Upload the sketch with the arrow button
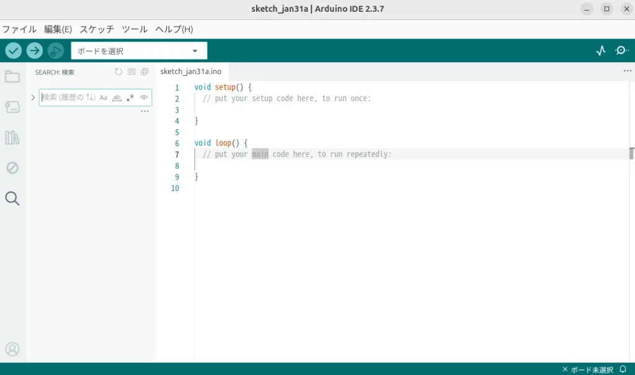The height and width of the screenshot is (375, 635). pyautogui.click(x=35, y=51)
